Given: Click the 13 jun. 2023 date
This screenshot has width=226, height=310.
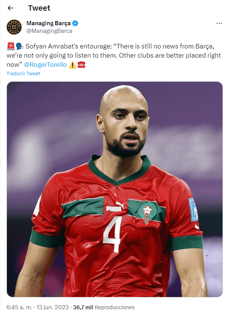Looking at the screenshot, I should (x=52, y=307).
